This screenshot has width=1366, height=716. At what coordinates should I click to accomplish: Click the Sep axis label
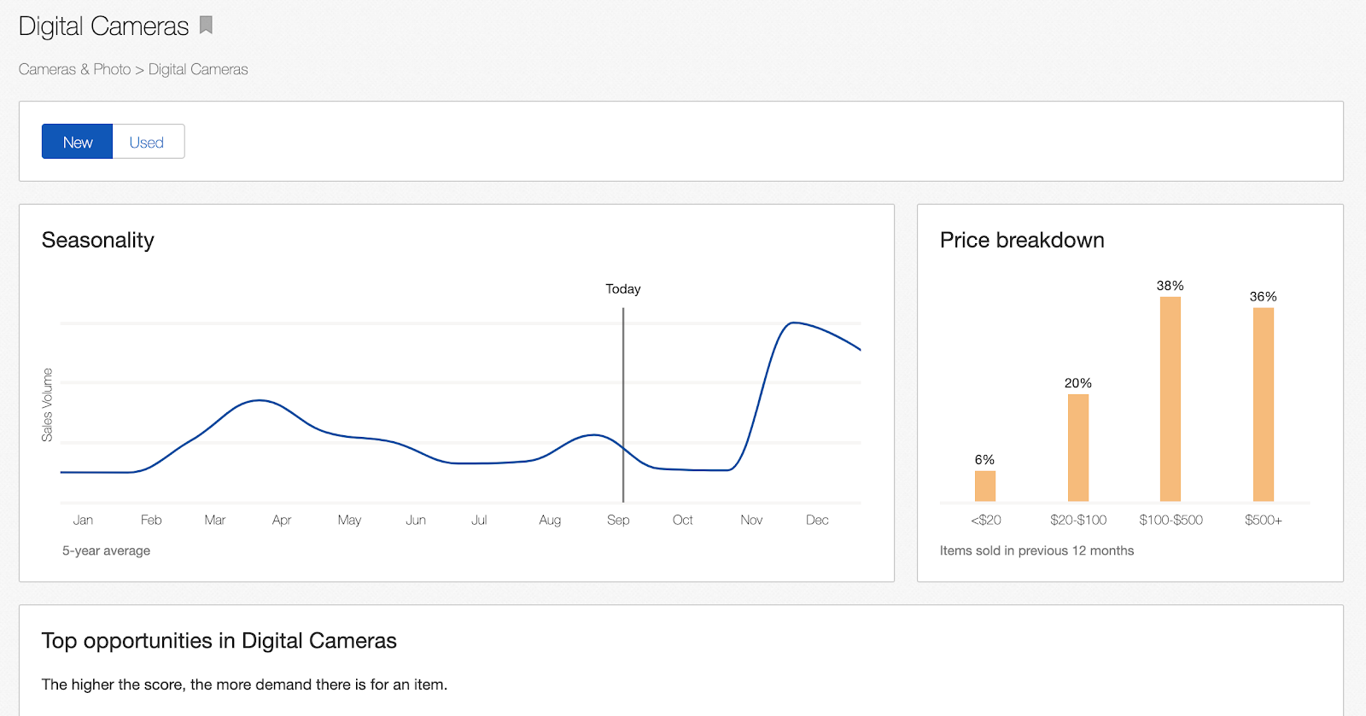618,520
